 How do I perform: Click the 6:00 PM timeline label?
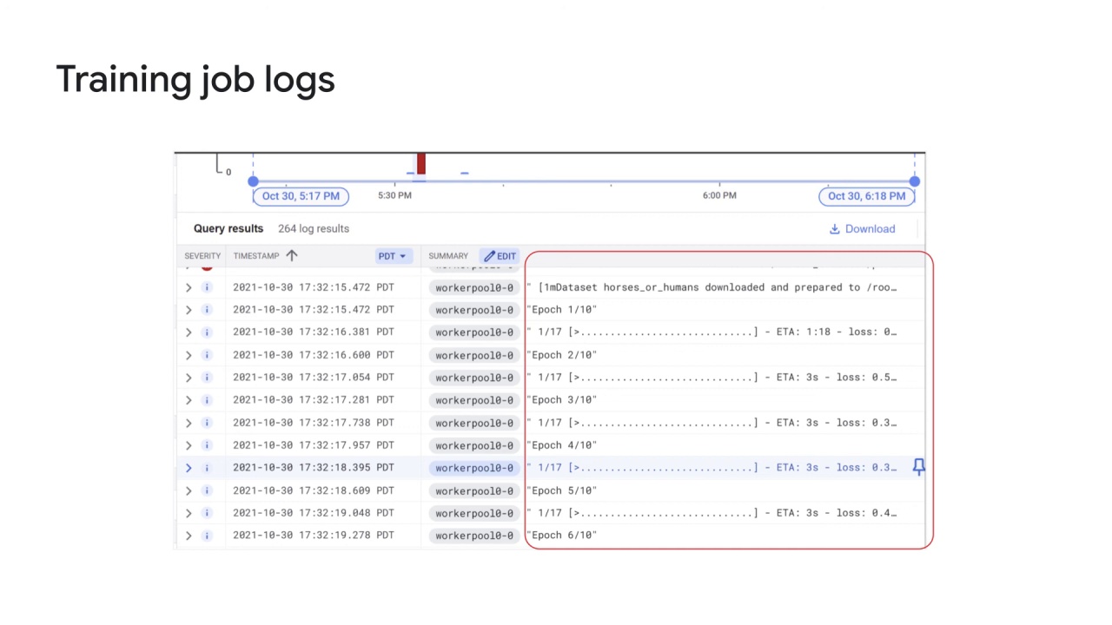tap(719, 196)
